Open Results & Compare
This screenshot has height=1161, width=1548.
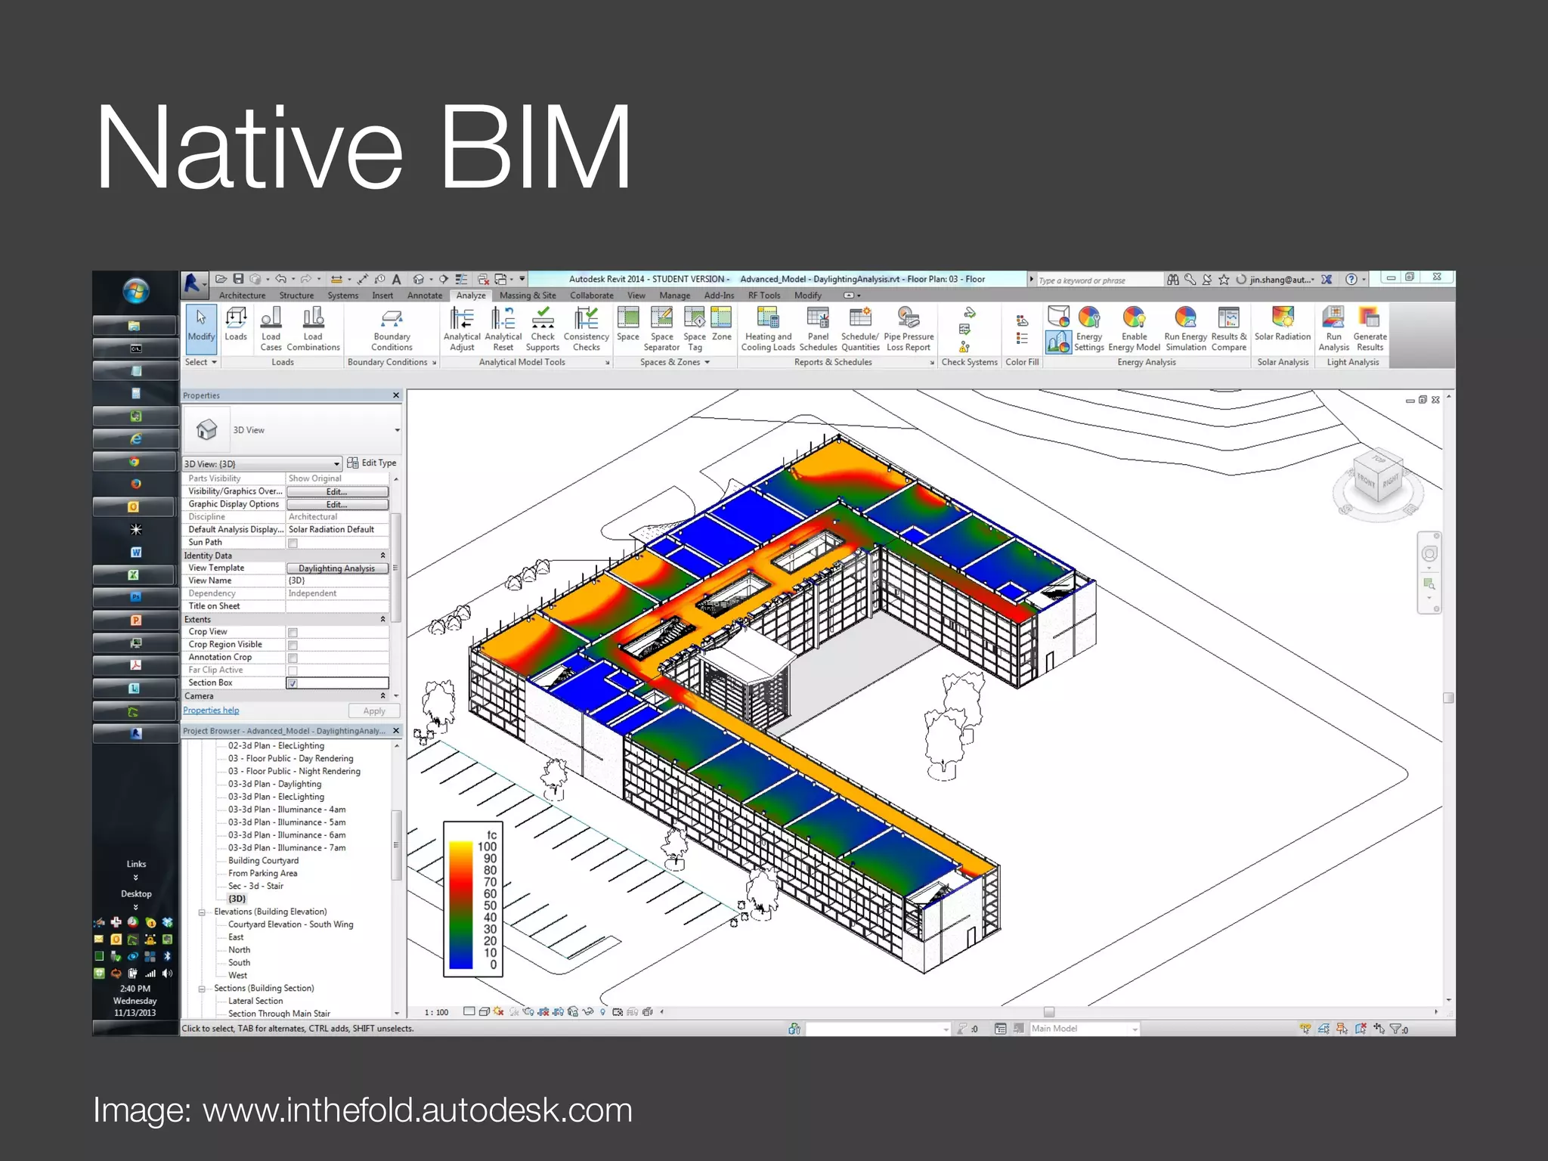[x=1229, y=329]
